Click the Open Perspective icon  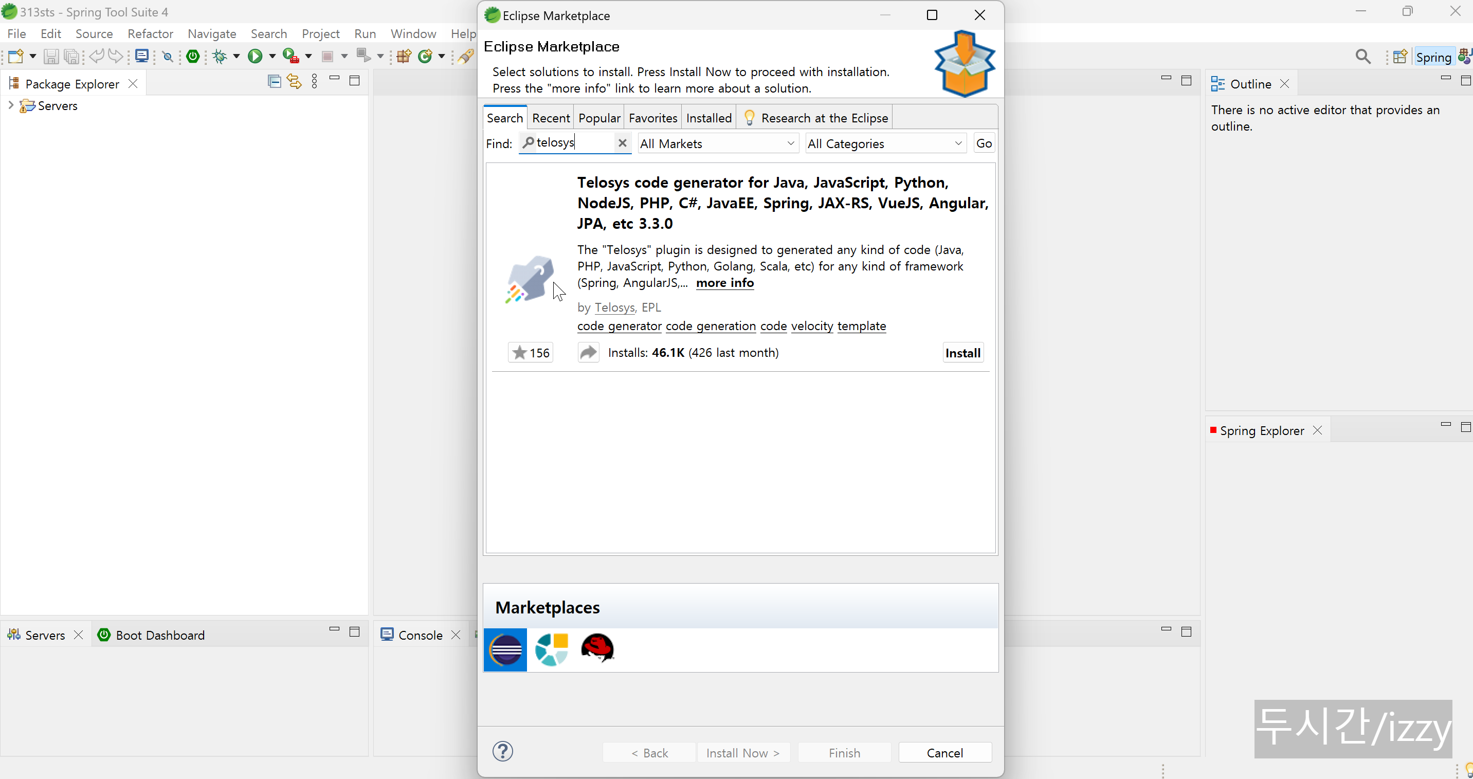coord(1400,57)
